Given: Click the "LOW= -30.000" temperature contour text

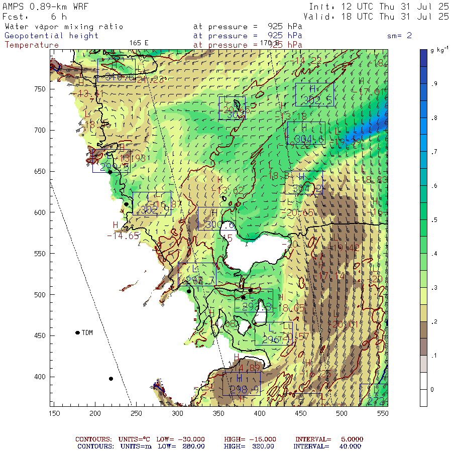Looking at the screenshot, I should pyautogui.click(x=180, y=439).
